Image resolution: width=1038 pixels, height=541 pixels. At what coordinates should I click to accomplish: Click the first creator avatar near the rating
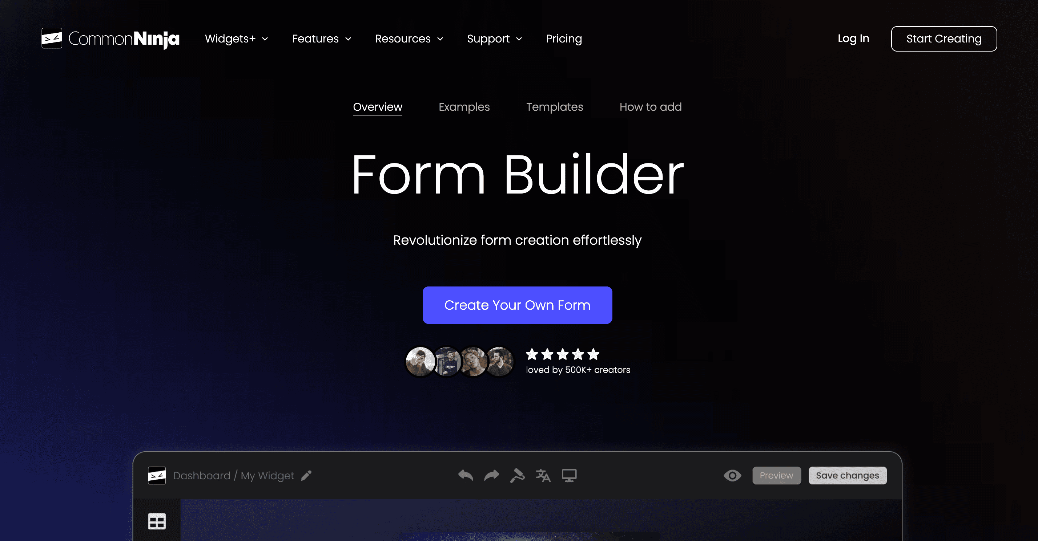[419, 362]
